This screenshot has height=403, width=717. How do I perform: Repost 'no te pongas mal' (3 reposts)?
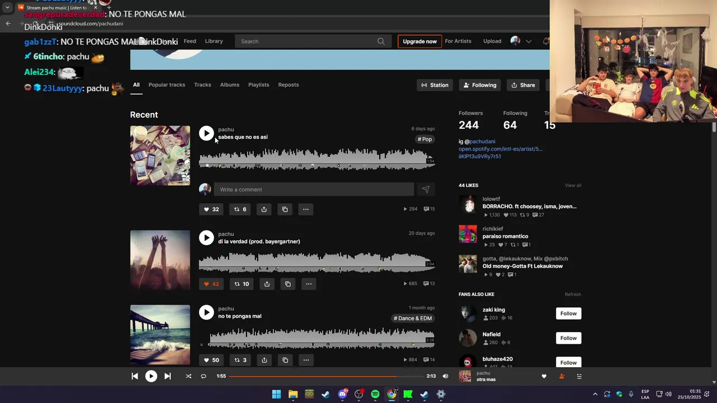[240, 360]
